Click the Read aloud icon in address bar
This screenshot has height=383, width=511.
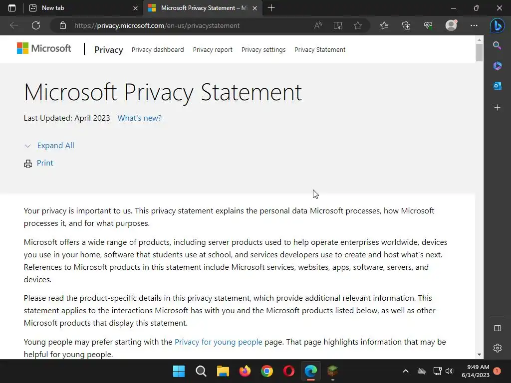[318, 25]
